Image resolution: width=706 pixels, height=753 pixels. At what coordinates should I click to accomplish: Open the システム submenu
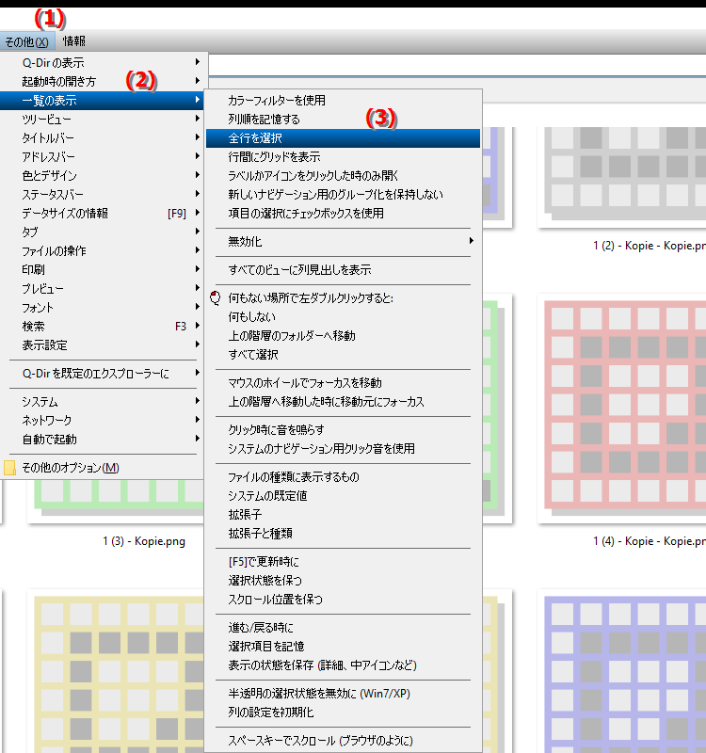pos(104,402)
